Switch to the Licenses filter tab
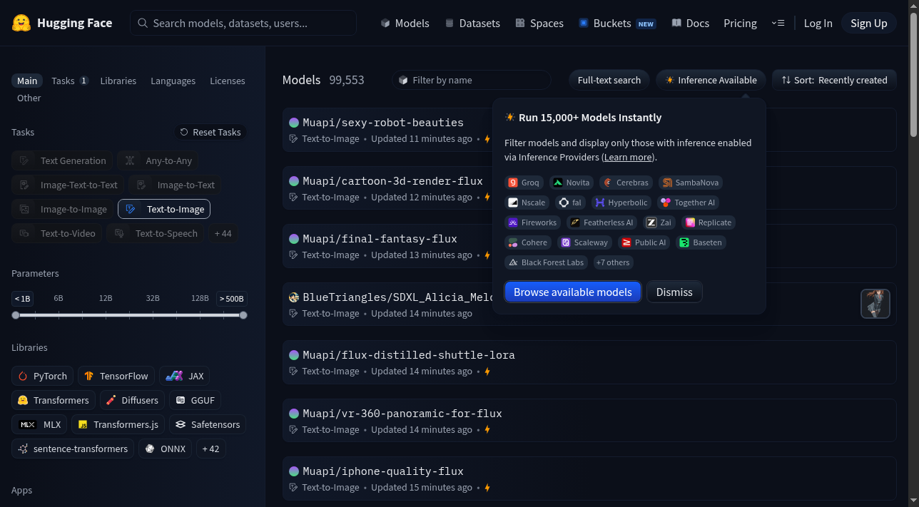 (227, 81)
